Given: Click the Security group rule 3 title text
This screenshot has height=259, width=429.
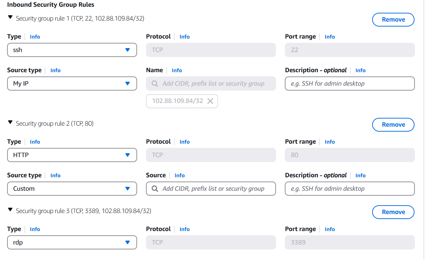Looking at the screenshot, I should 83,211.
